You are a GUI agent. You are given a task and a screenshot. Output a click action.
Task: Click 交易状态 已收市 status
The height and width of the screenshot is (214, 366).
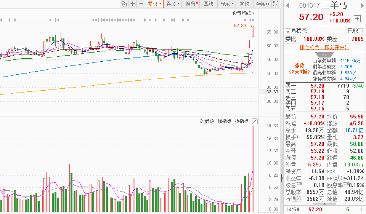point(355,30)
